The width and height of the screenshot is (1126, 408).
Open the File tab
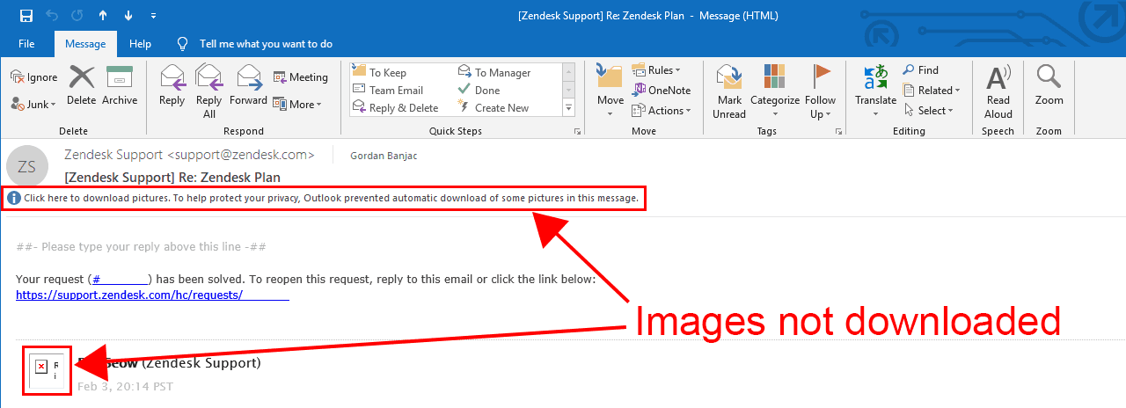(26, 43)
